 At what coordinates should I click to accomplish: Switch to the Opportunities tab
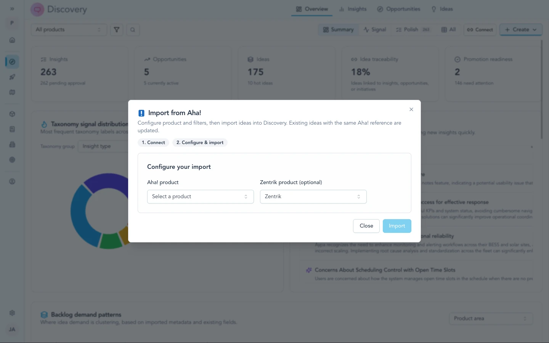point(399,9)
